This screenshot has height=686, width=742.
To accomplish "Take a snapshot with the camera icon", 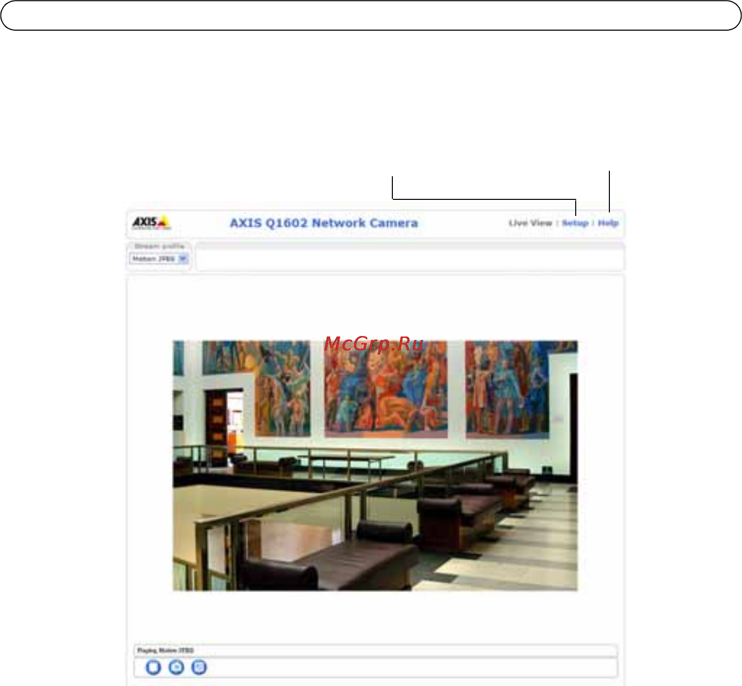I will (176, 667).
